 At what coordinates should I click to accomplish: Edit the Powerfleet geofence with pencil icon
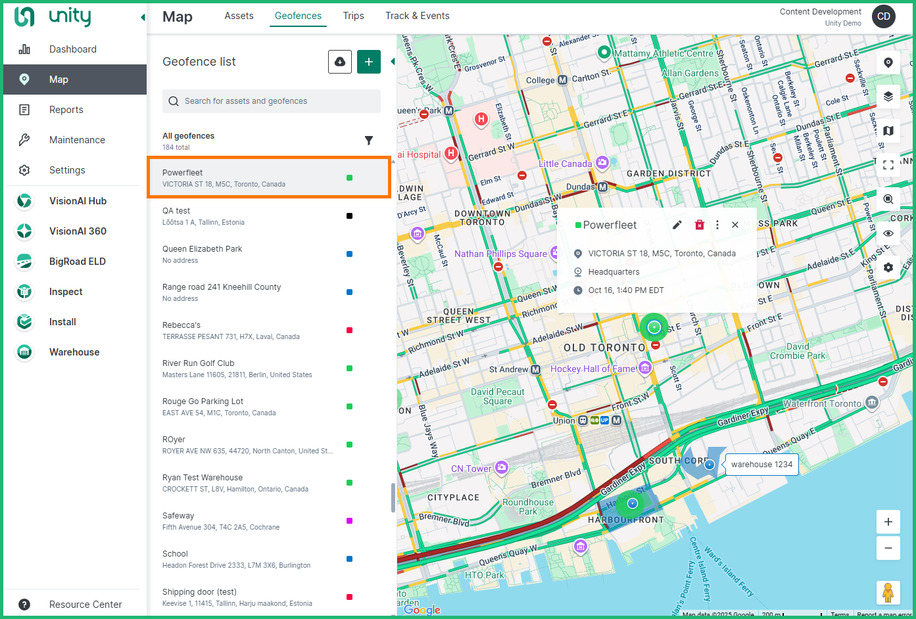(x=677, y=225)
